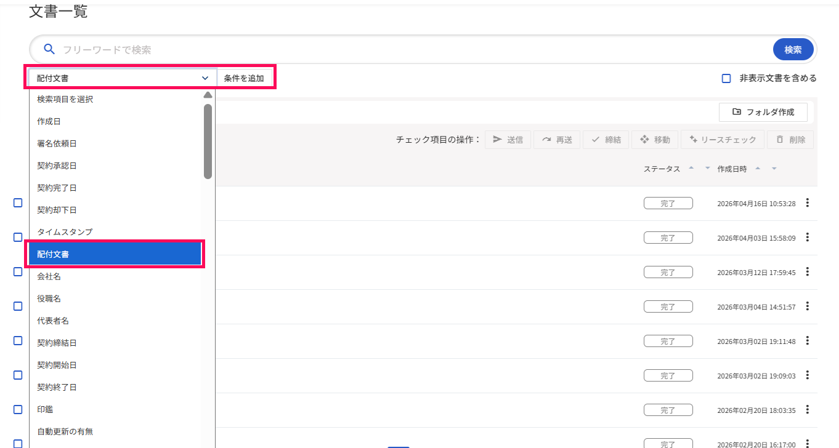Click the 作成日時 column header

point(732,169)
